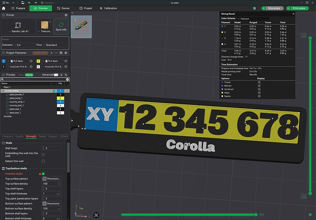Click the yellow filament 2 swatch

point(38,61)
